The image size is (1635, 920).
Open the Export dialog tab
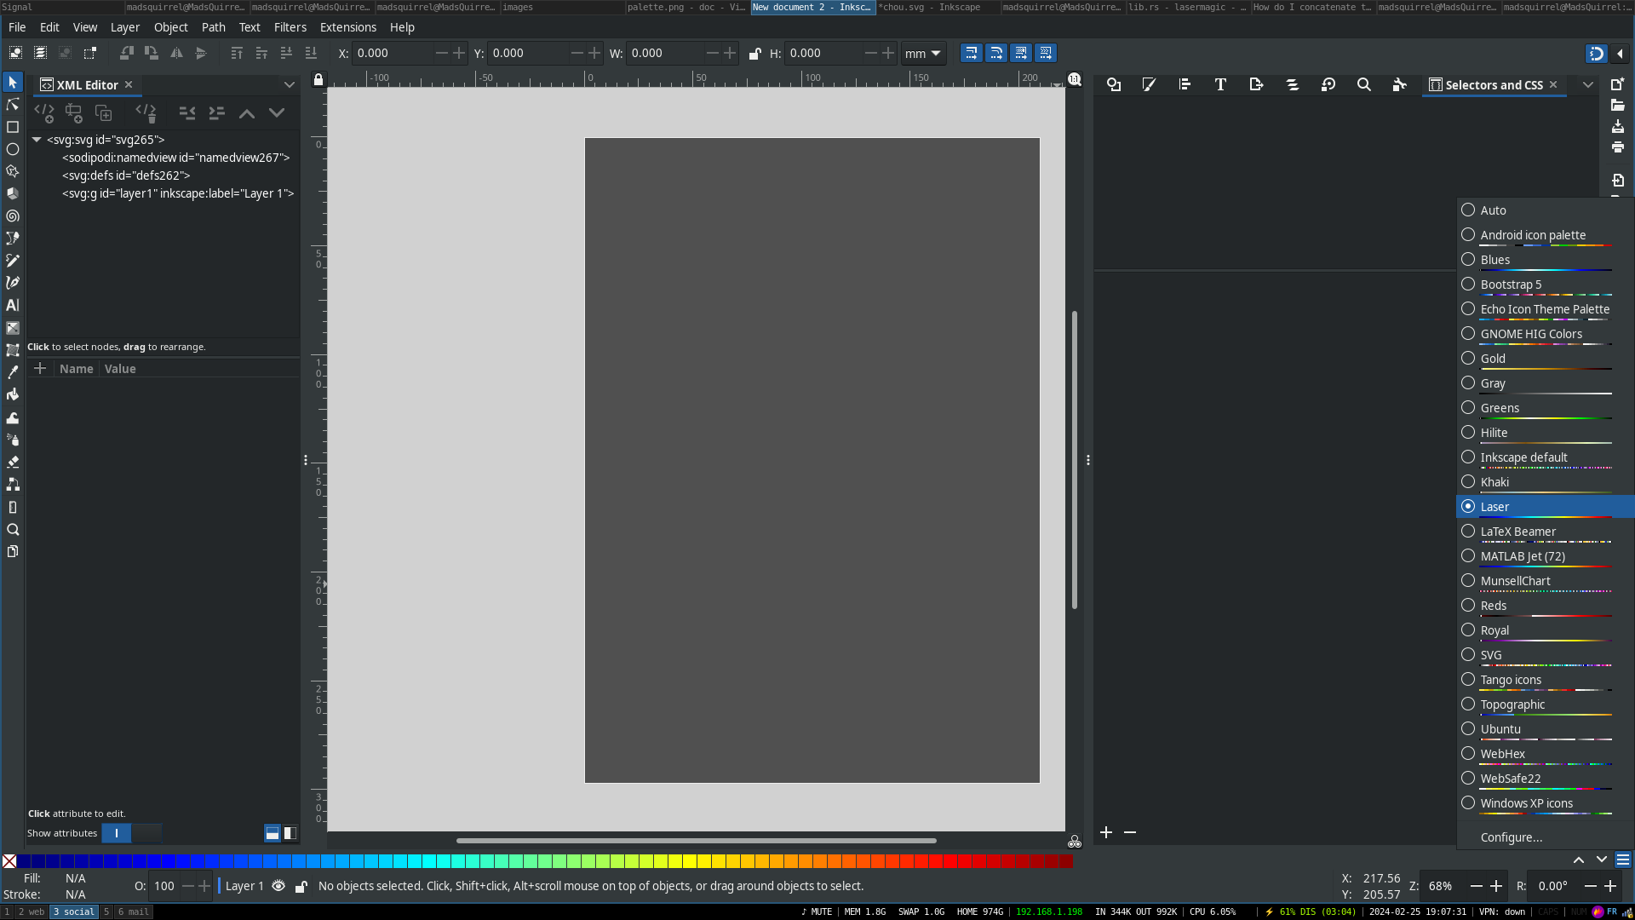(x=1256, y=84)
